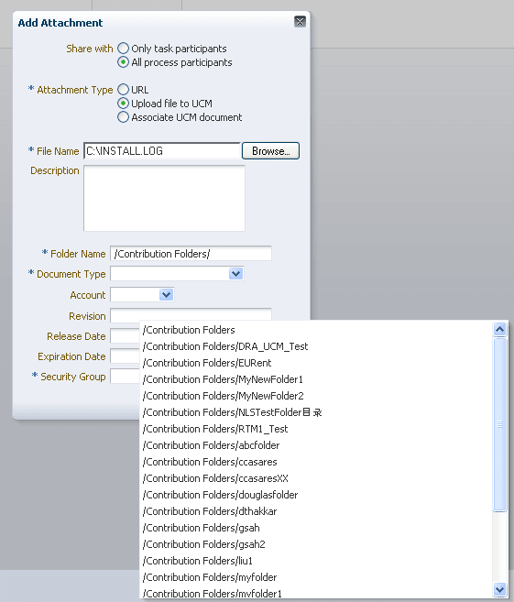This screenshot has height=602, width=514.
Task: Close the Add Attachment dialog
Action: (300, 21)
